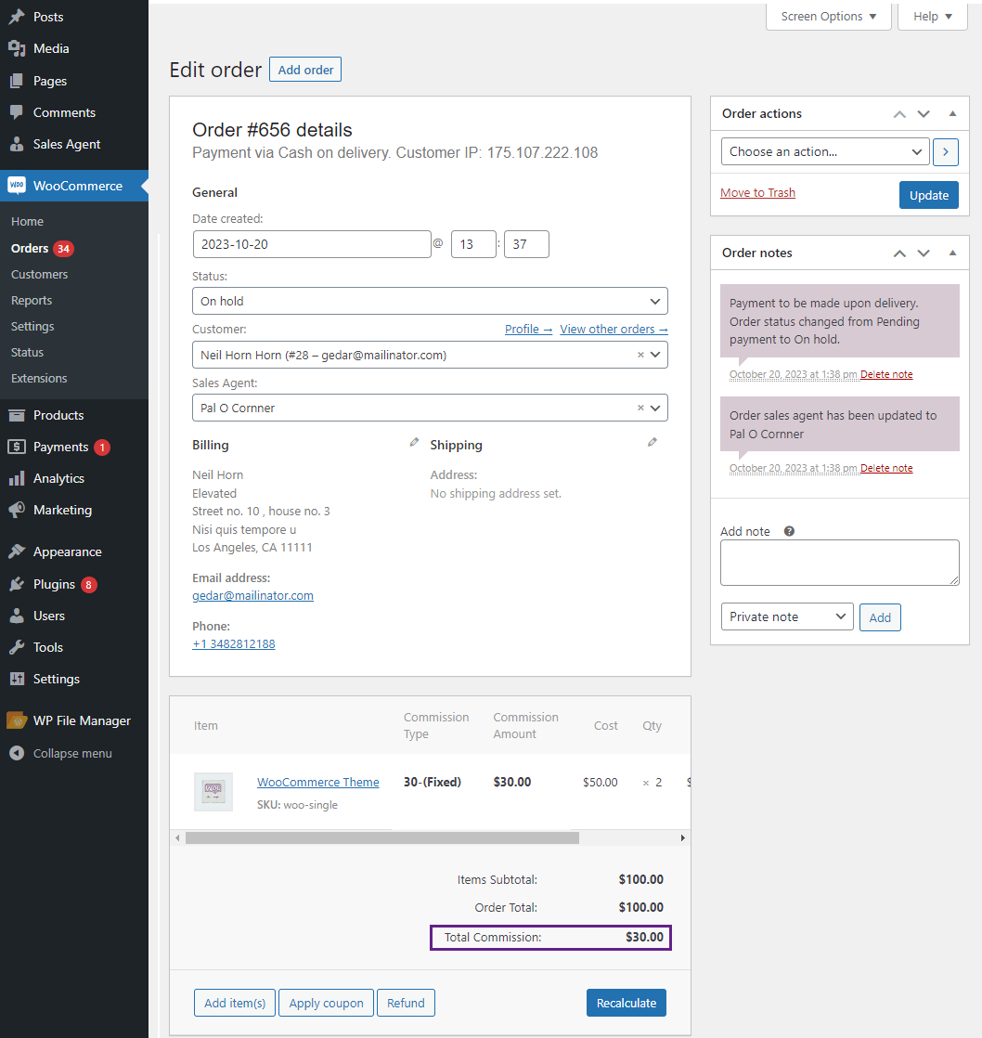The width and height of the screenshot is (982, 1038).
Task: Click the Payments dollar icon
Action: click(17, 447)
